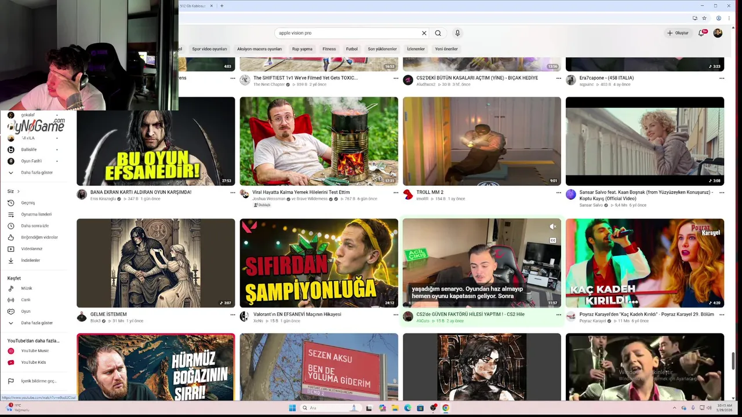Screen dimensions: 742x417
Task: Click the taskbar clock showing 10:45 AM
Action: pyautogui.click(x=724, y=408)
